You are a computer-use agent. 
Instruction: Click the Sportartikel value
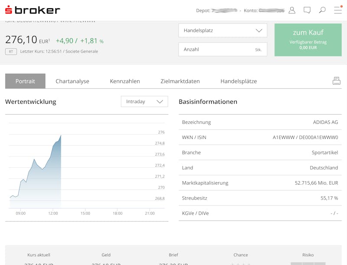tap(325, 152)
